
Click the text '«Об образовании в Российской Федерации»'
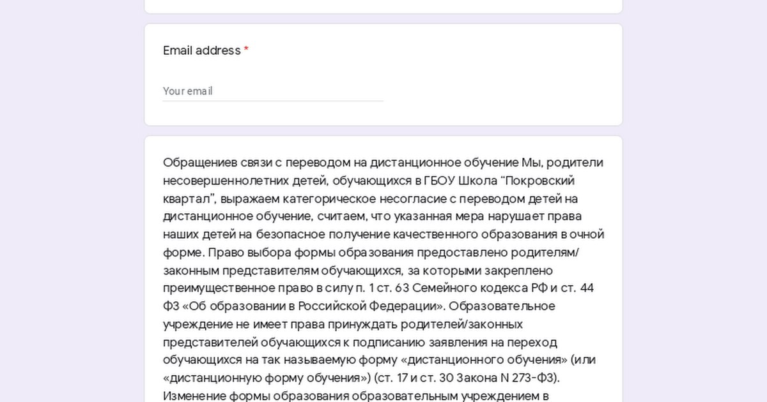click(314, 306)
